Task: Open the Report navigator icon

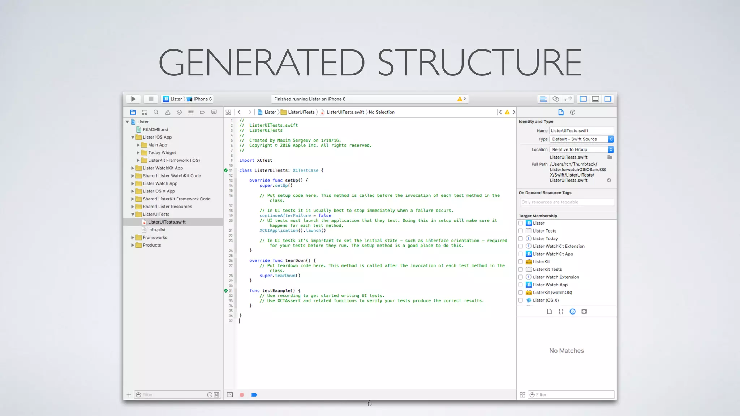Action: (214, 112)
